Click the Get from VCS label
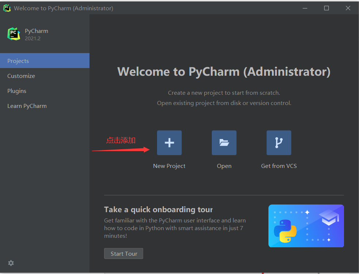This screenshot has height=274, width=359. point(279,166)
